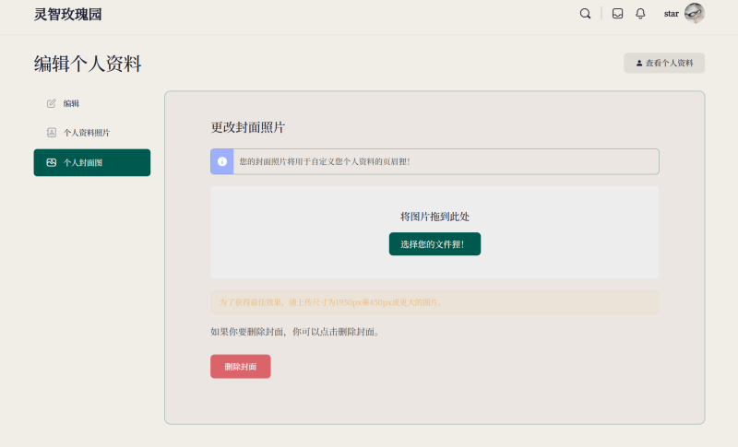Select 个人资料照片 sidebar item

pos(92,133)
